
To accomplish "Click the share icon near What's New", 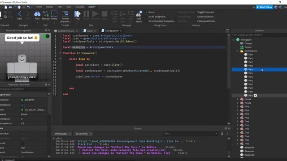I will [280, 7].
